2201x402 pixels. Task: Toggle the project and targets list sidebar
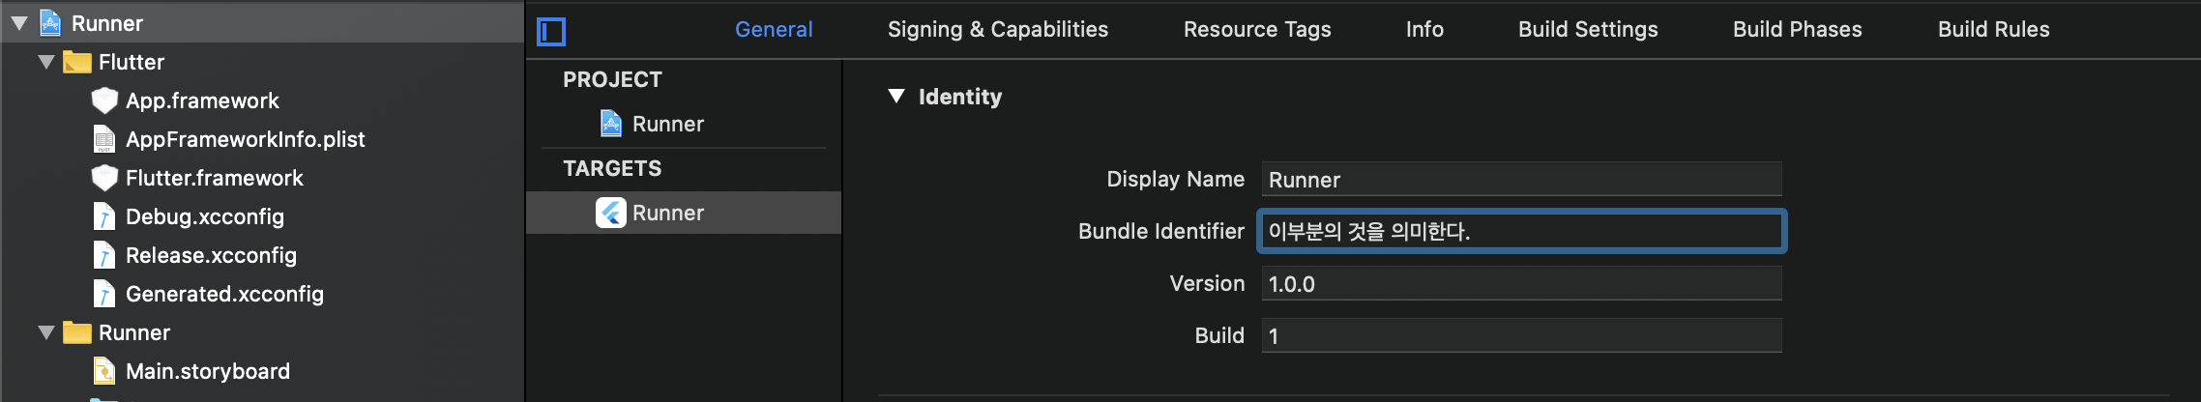tap(551, 32)
